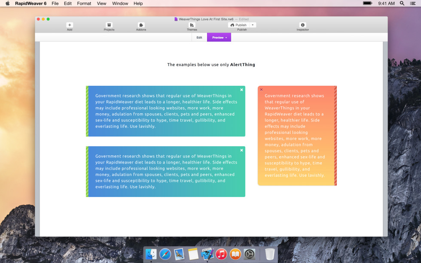
Task: Launch iBooks from the Dock
Action: click(235, 254)
